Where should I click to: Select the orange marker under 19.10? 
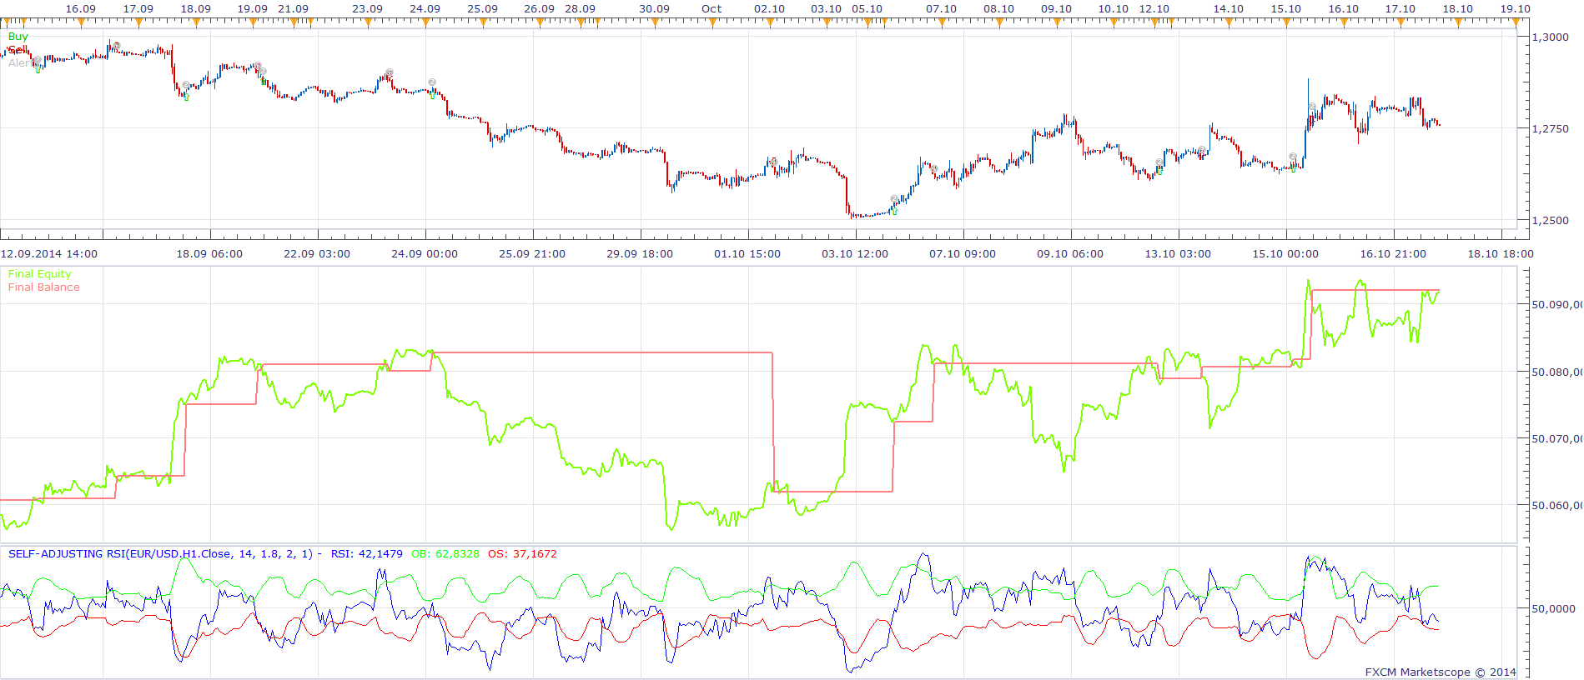[x=1516, y=22]
